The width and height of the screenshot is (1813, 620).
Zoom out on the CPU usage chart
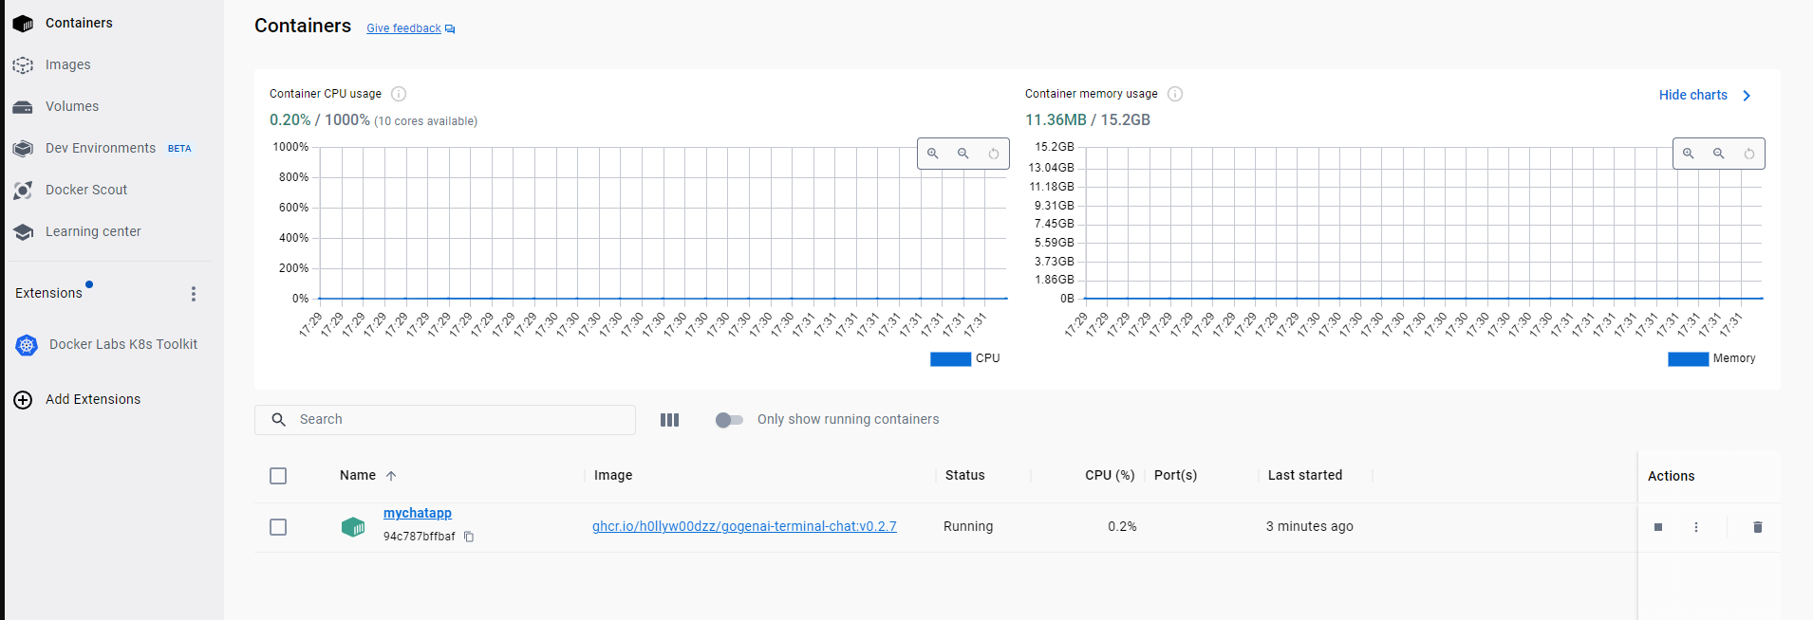pyautogui.click(x=963, y=154)
